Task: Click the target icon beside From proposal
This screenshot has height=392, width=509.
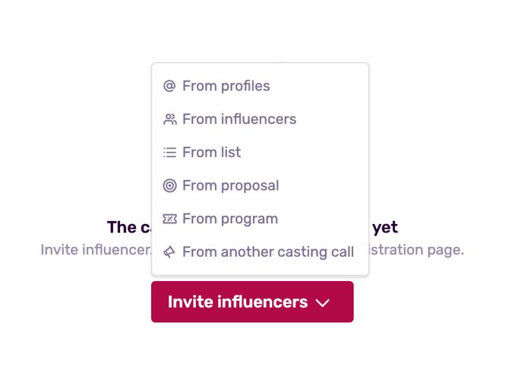Action: coord(169,185)
